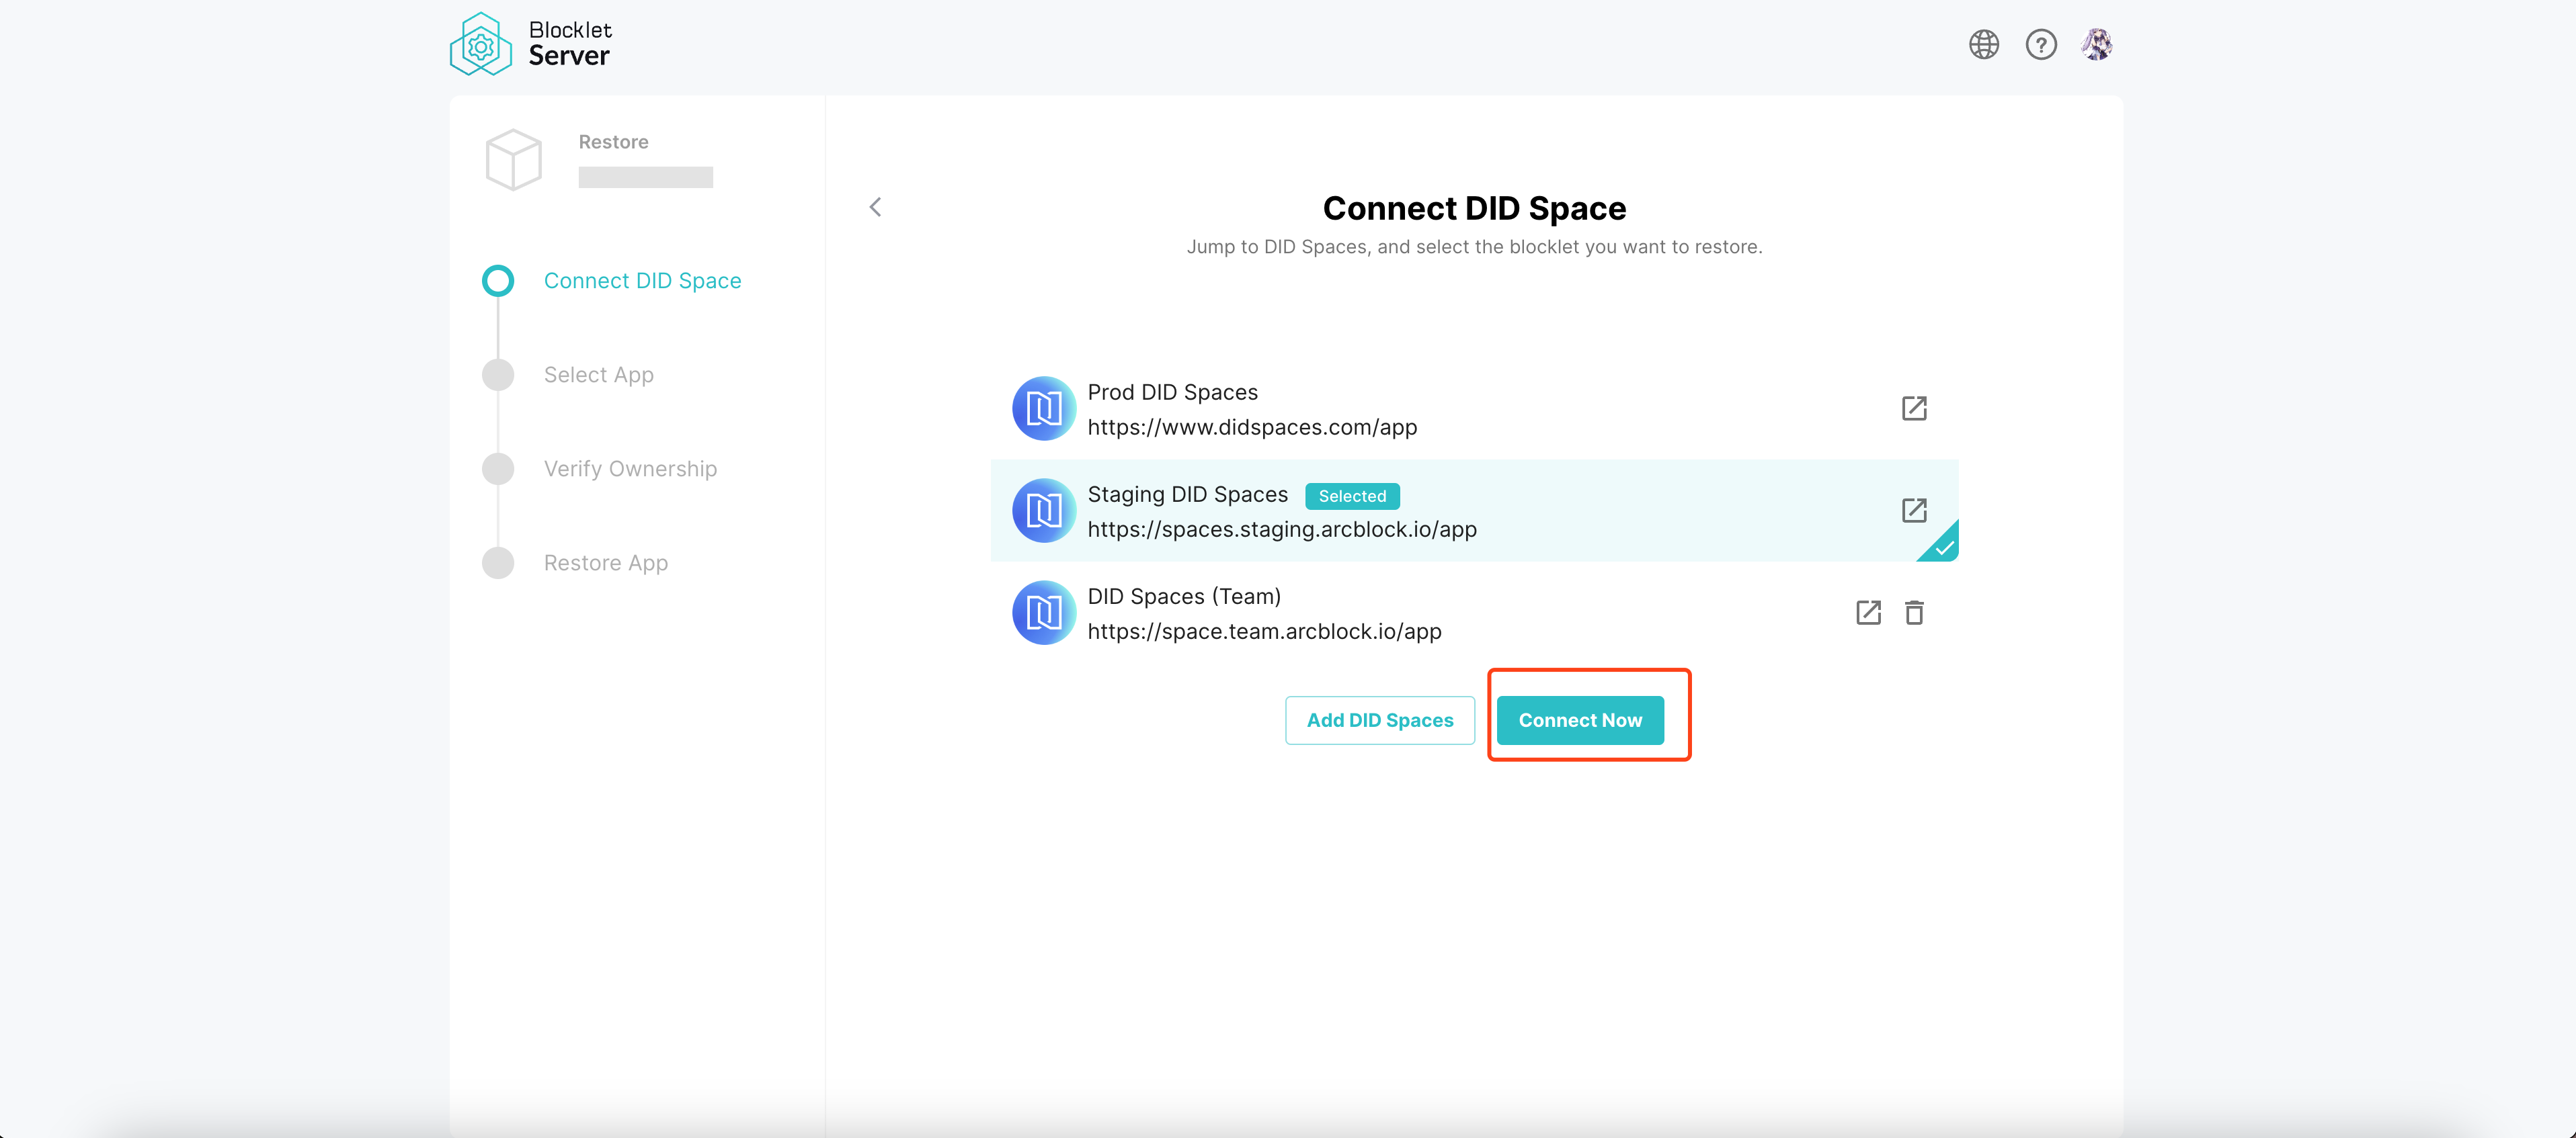The height and width of the screenshot is (1138, 2576).
Task: Select the Staging DID Spaces row
Action: coord(1474,511)
